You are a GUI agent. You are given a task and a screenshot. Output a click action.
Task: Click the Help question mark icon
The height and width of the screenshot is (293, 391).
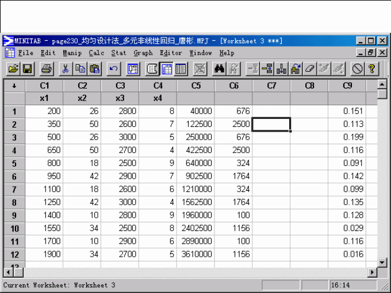point(372,69)
